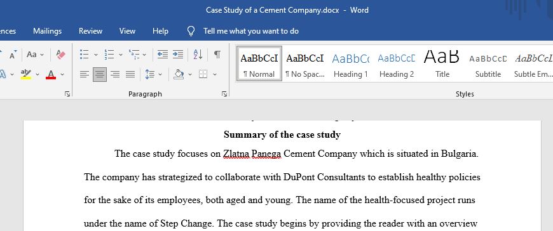The image size is (553, 231).
Task: Apply the Heading 2 style
Action: tap(397, 63)
